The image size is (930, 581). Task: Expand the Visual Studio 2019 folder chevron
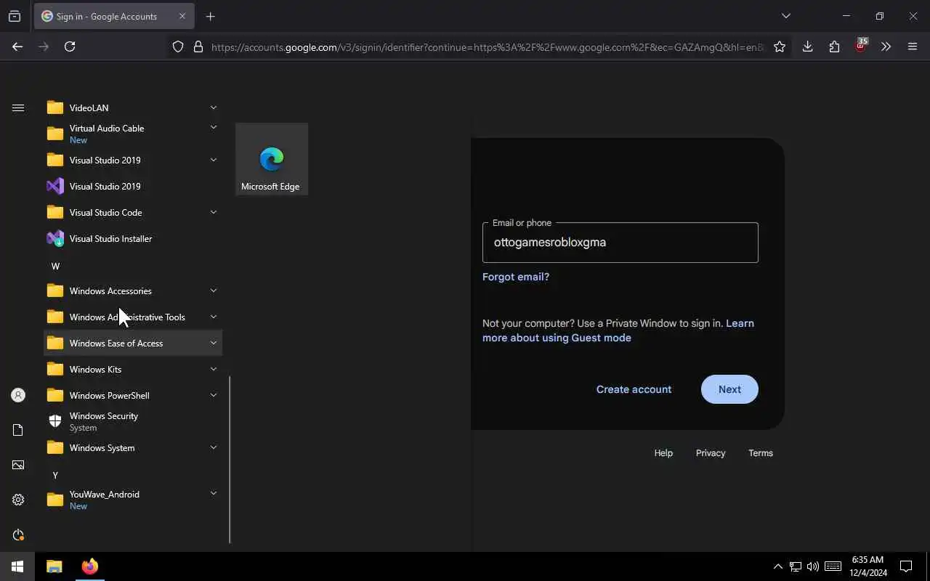(x=213, y=160)
